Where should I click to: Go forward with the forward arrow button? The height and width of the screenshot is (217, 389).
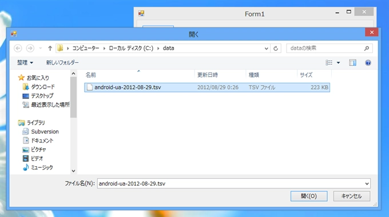[x=30, y=48]
